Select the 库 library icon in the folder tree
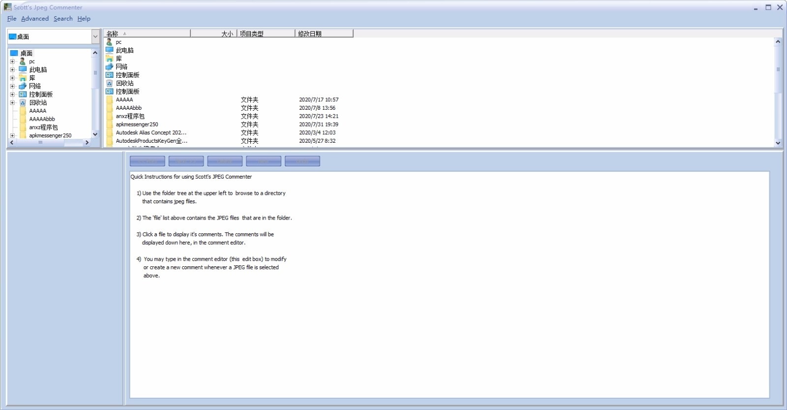The width and height of the screenshot is (787, 410). [x=23, y=78]
